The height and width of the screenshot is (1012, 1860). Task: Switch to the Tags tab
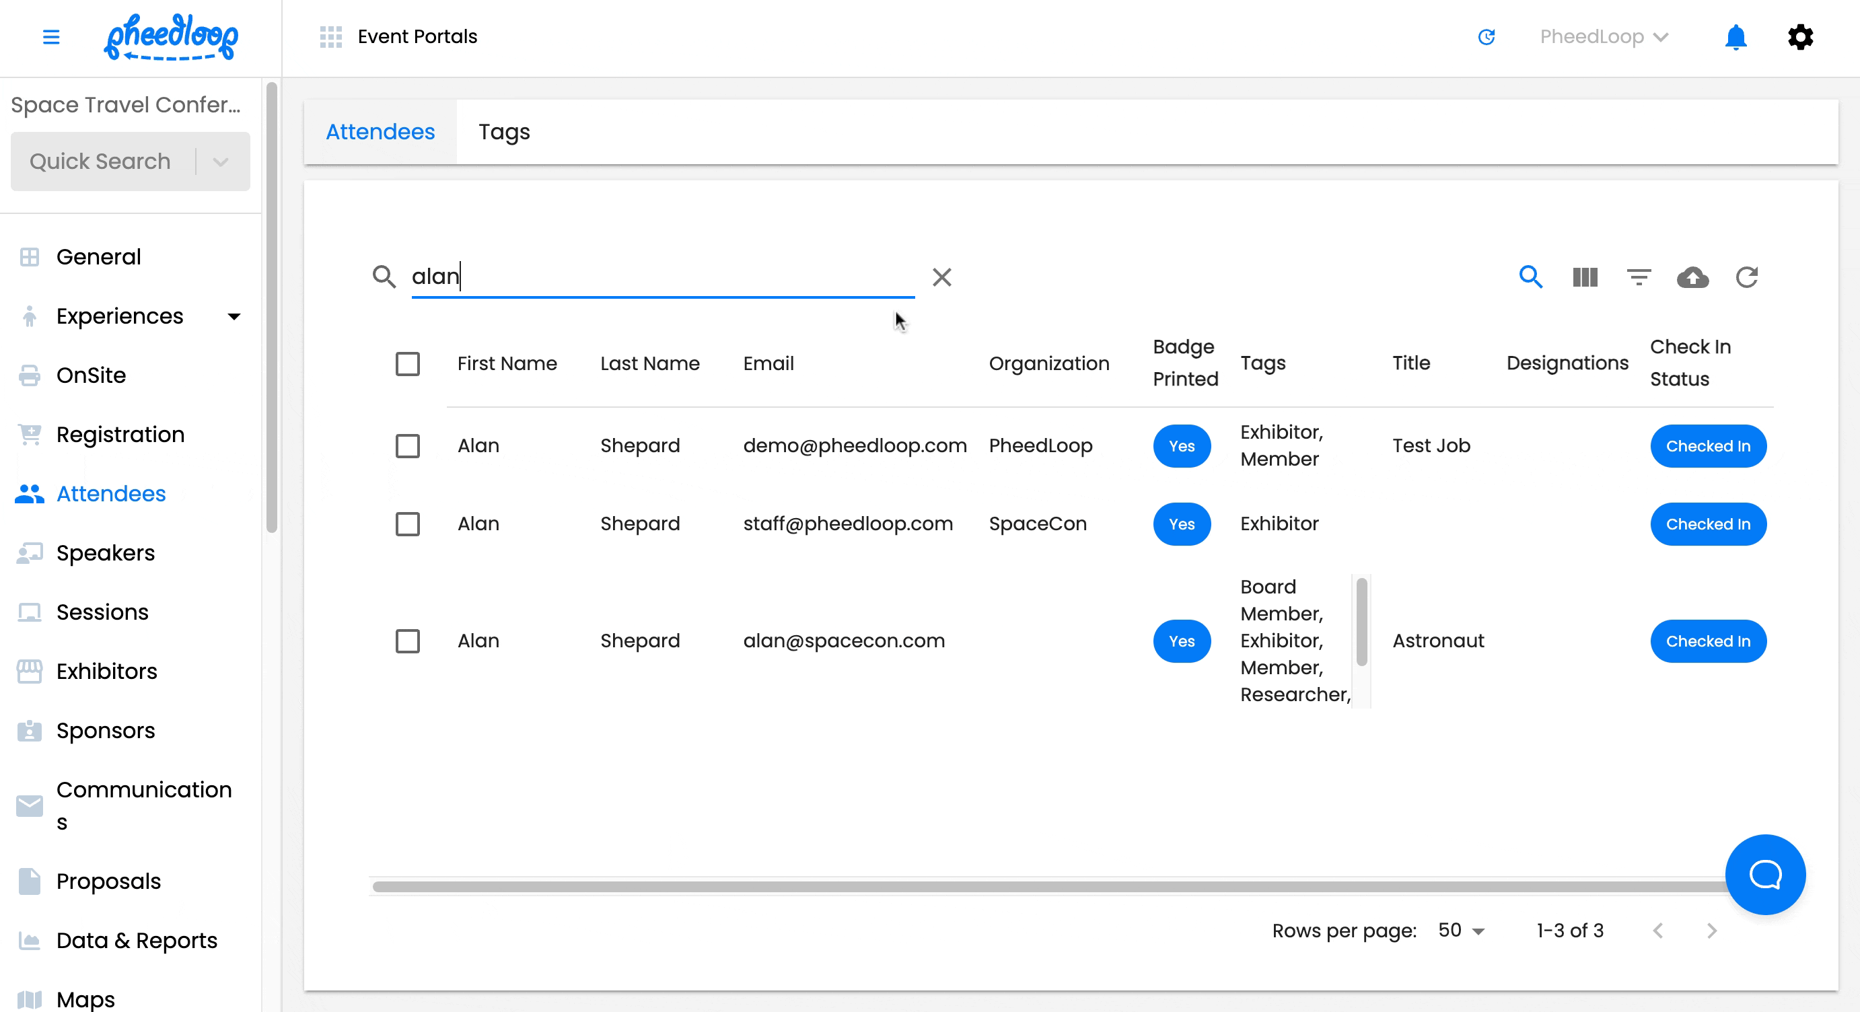(x=504, y=132)
